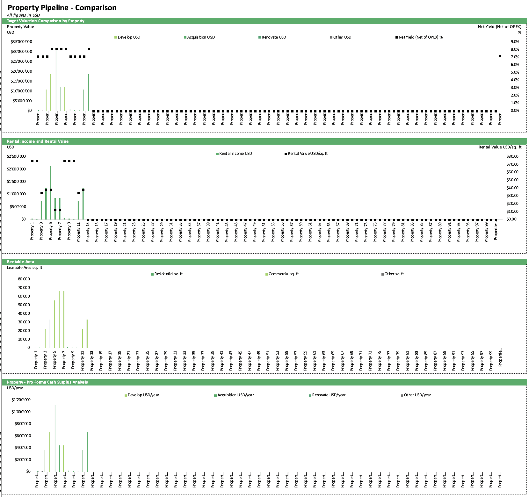Select the "Develop USD/year" legend entry

coord(142,395)
